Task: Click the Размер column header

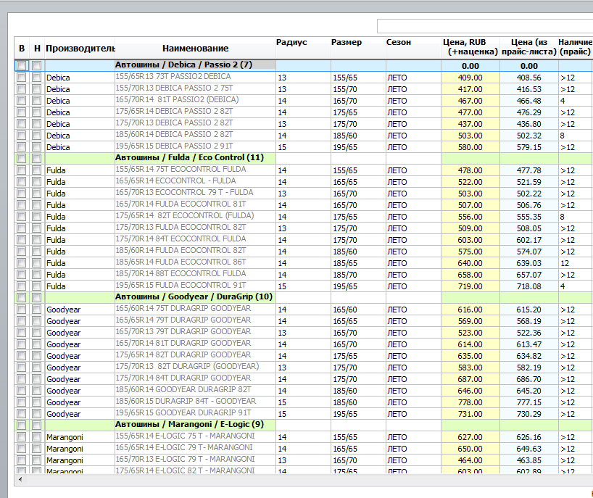Action: tap(358, 48)
